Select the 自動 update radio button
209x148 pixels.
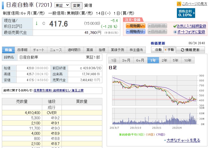coord(153,50)
